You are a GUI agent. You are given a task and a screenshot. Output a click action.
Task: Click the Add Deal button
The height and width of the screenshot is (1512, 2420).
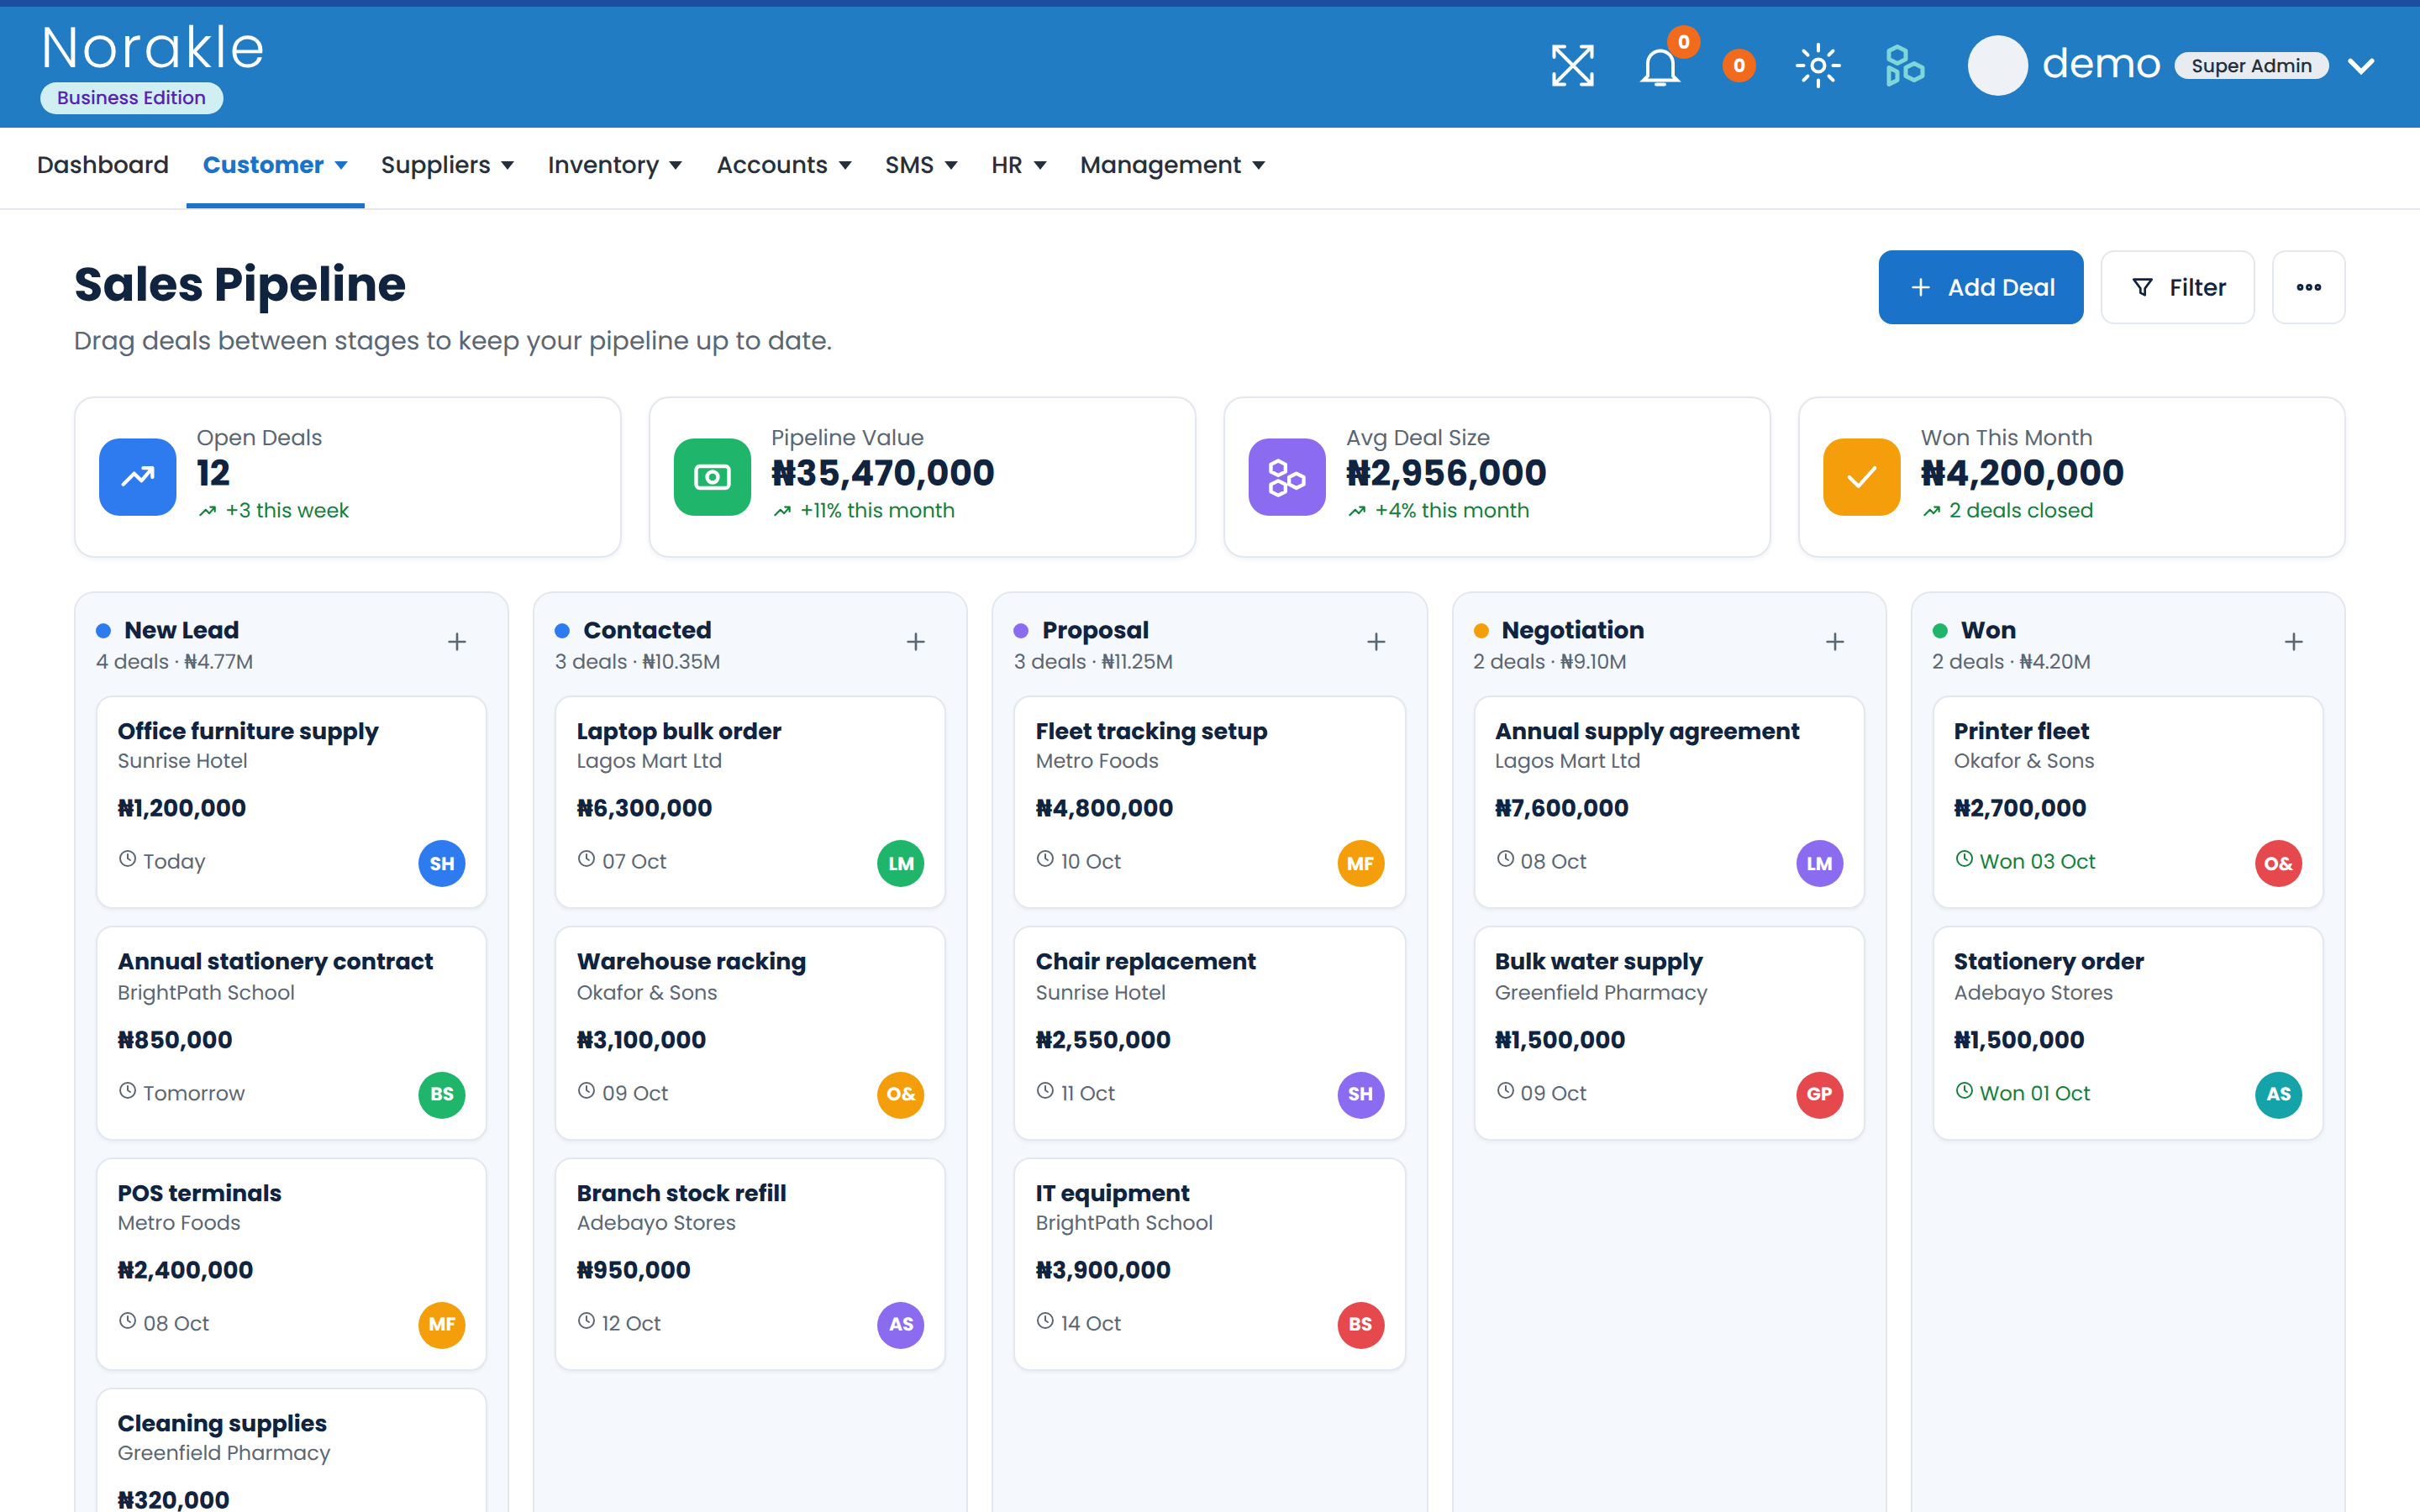pos(1980,287)
